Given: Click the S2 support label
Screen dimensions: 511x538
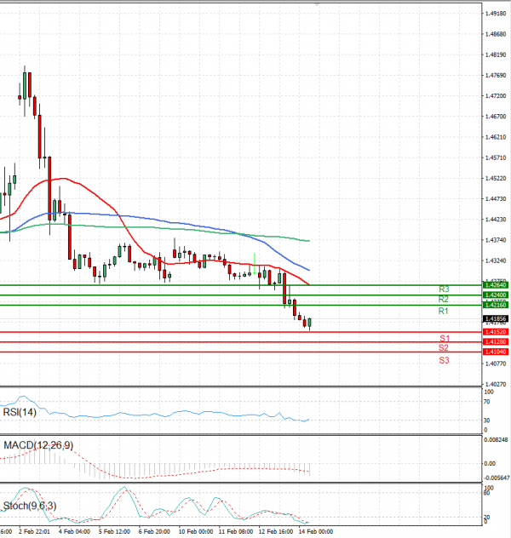Looking at the screenshot, I should pos(444,348).
